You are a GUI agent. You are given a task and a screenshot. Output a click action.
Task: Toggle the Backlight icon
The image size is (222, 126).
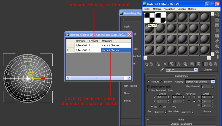click(x=217, y=20)
